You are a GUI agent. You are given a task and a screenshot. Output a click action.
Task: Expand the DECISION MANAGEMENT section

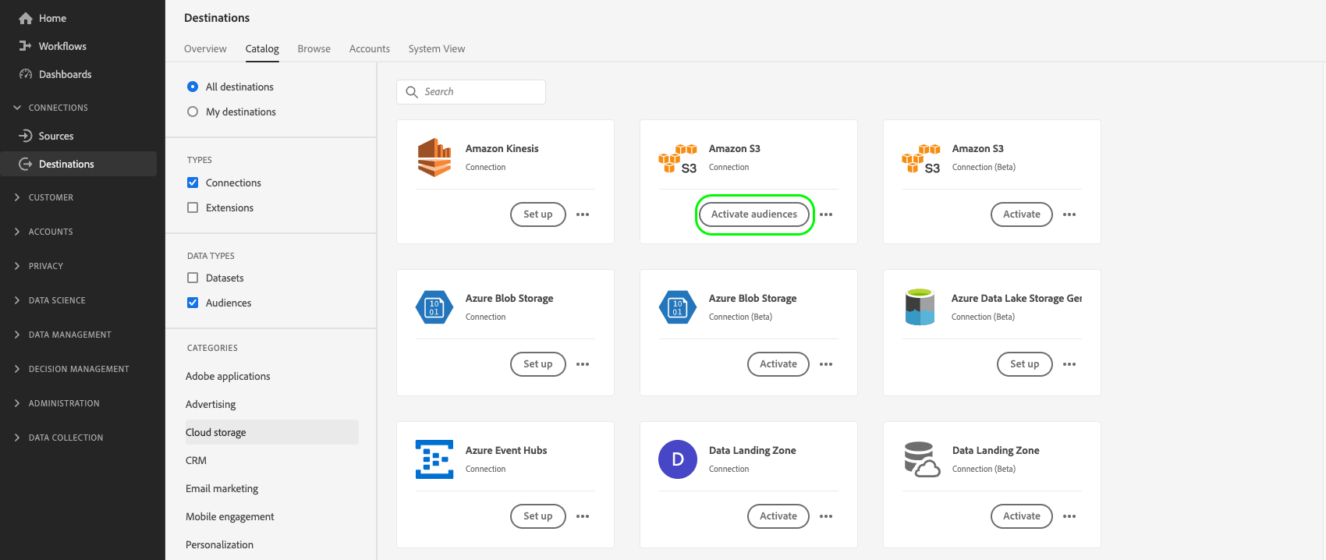tap(71, 369)
